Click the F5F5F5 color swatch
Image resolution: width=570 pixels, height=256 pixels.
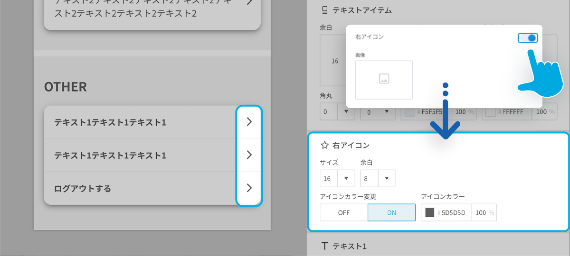(409, 112)
